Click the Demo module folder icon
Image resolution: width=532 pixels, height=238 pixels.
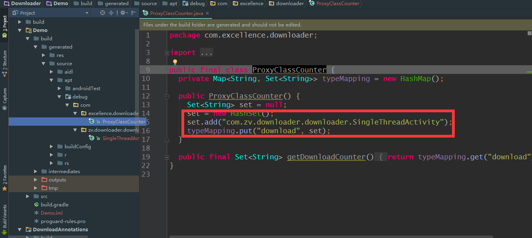click(29, 30)
